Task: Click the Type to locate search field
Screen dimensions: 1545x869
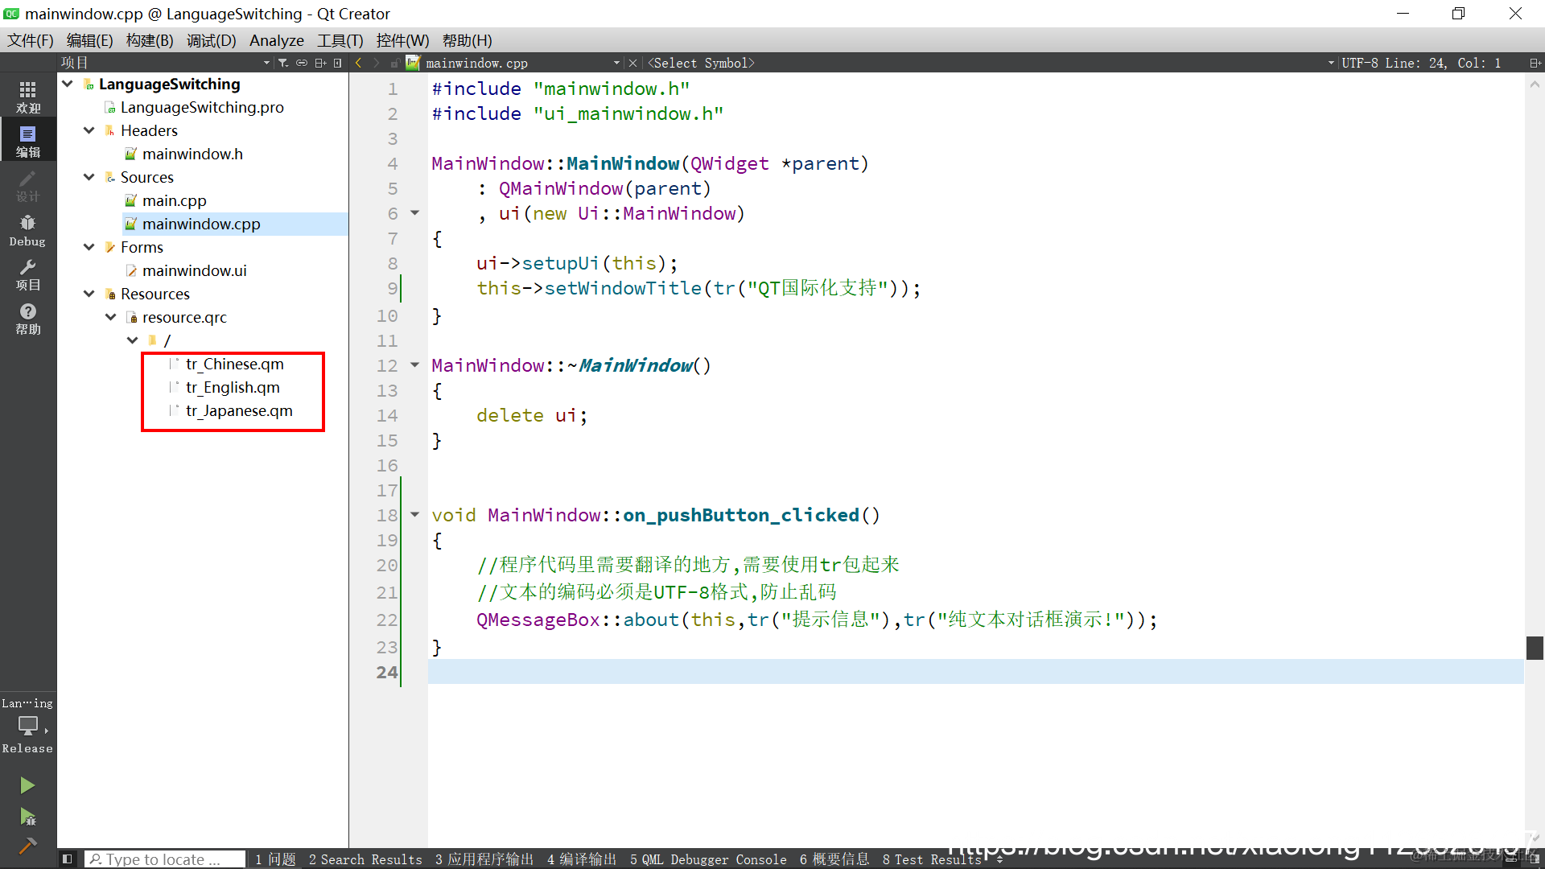Action: coord(165,859)
